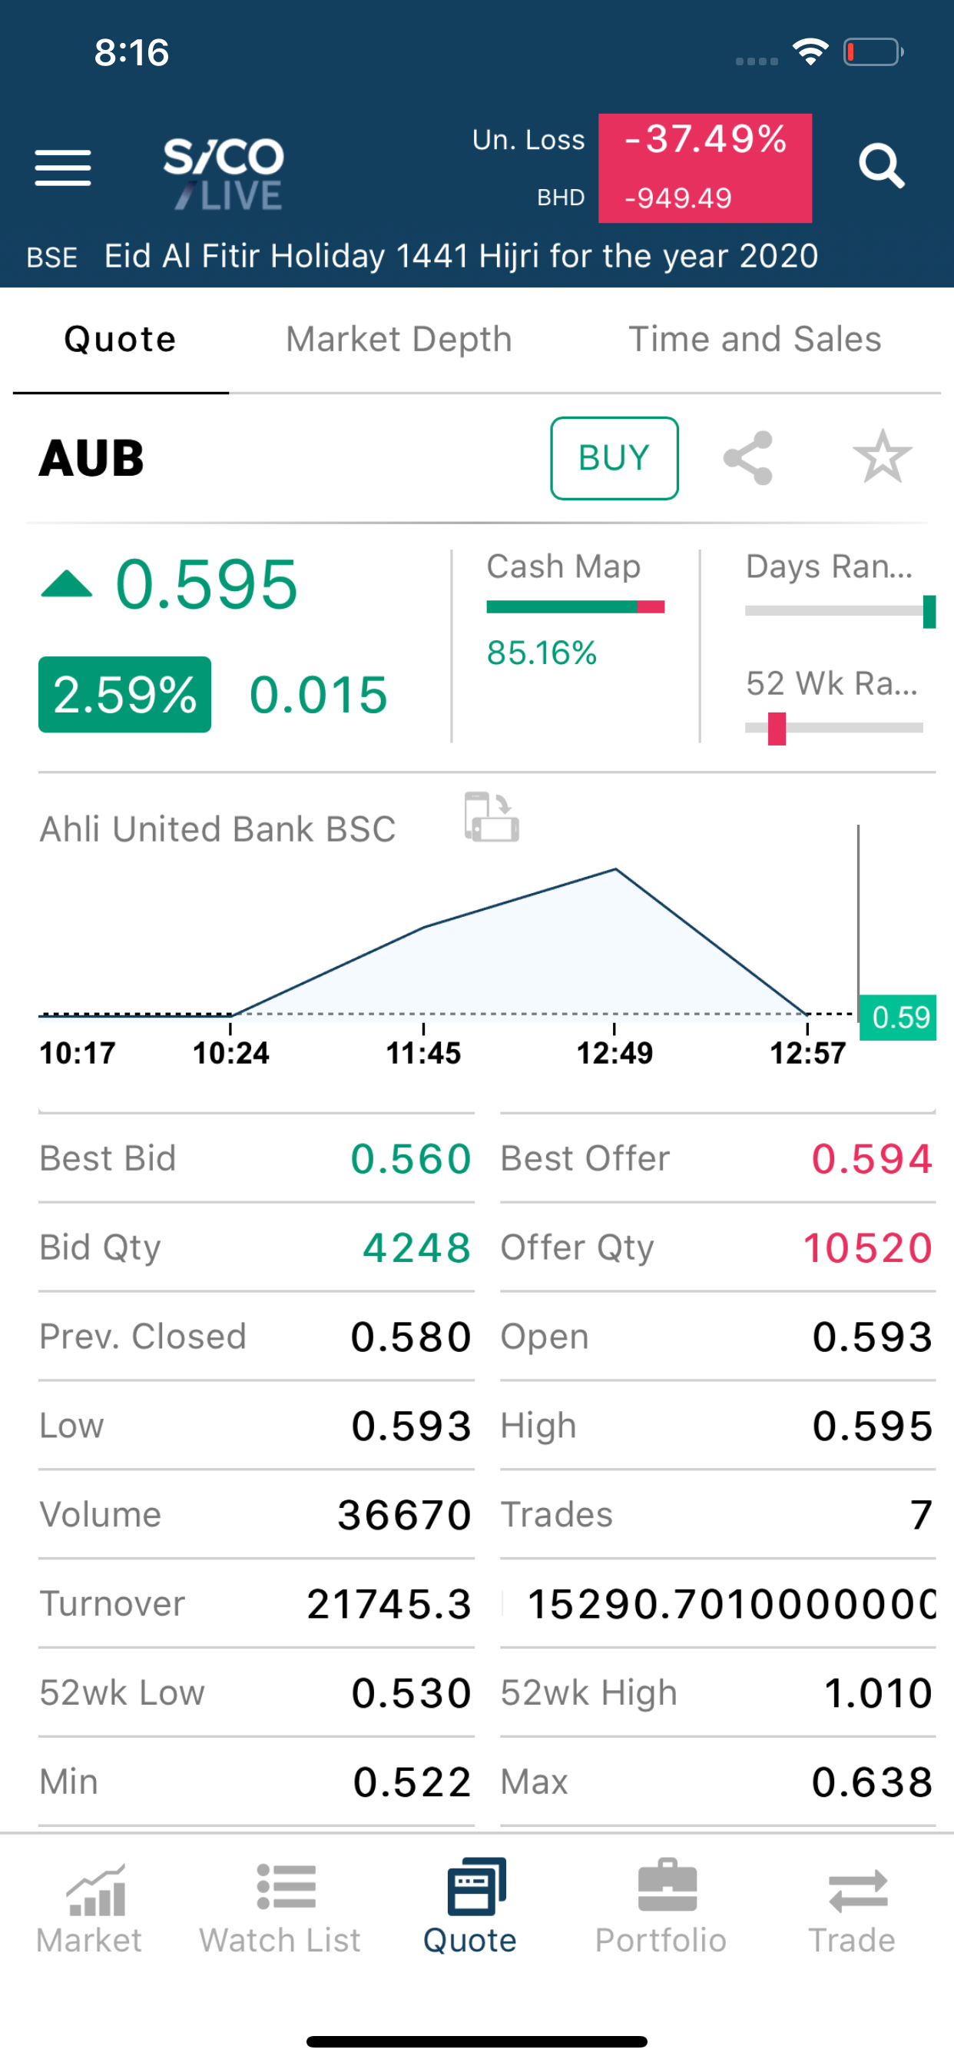The height and width of the screenshot is (2066, 954).
Task: Open Watch List from bottom navigation
Action: click(280, 1908)
